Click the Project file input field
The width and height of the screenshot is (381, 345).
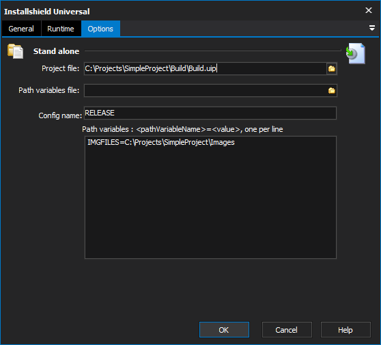click(x=205, y=68)
